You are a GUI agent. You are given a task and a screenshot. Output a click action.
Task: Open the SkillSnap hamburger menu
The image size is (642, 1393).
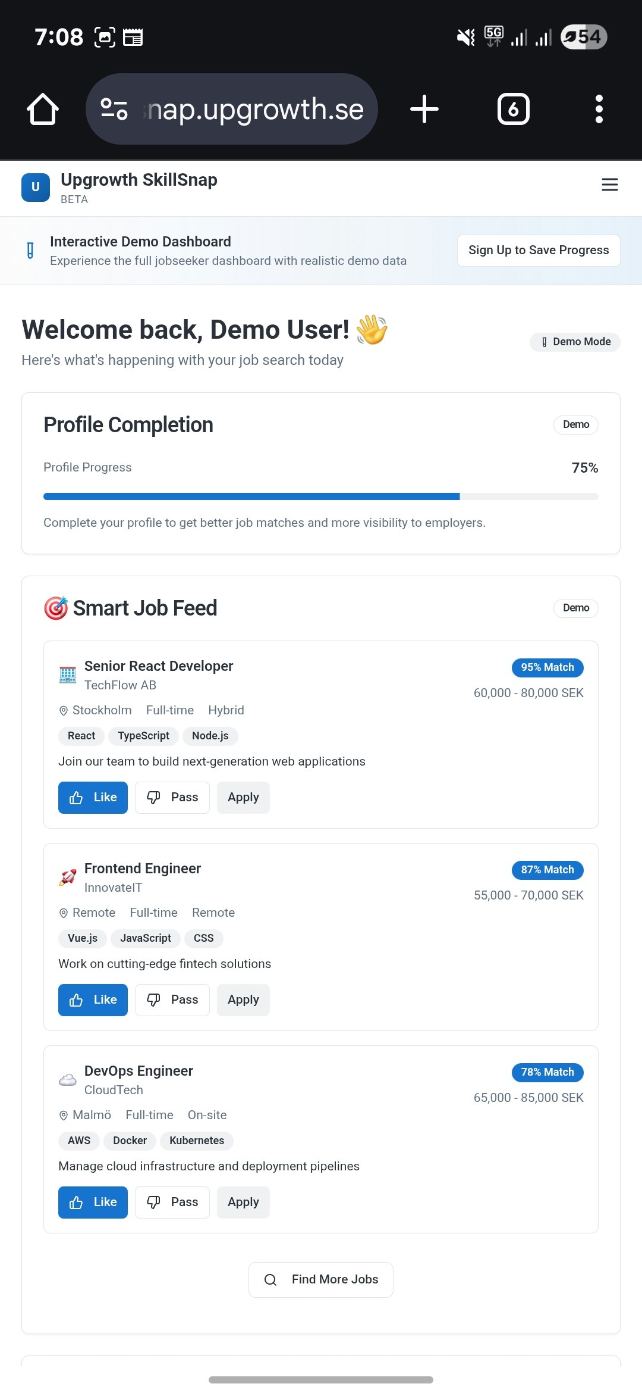click(610, 185)
